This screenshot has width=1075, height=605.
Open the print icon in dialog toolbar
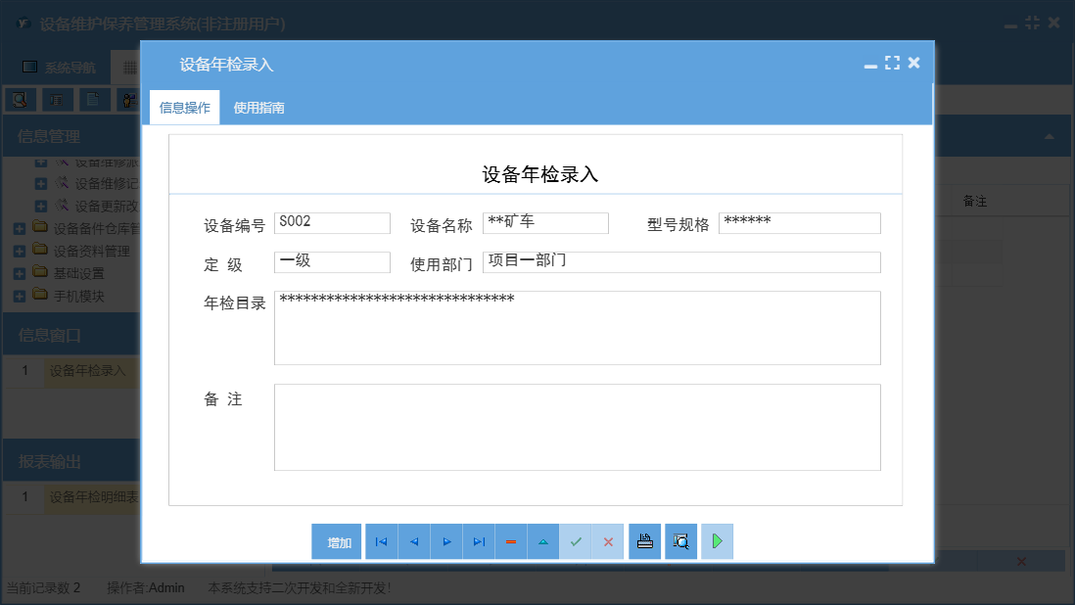[x=644, y=540]
